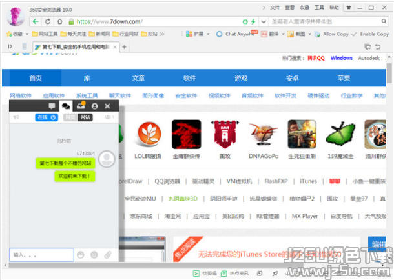This screenshot has width=394, height=280.
Task: Select the 第七下载 browser tab
Action: tap(76, 47)
